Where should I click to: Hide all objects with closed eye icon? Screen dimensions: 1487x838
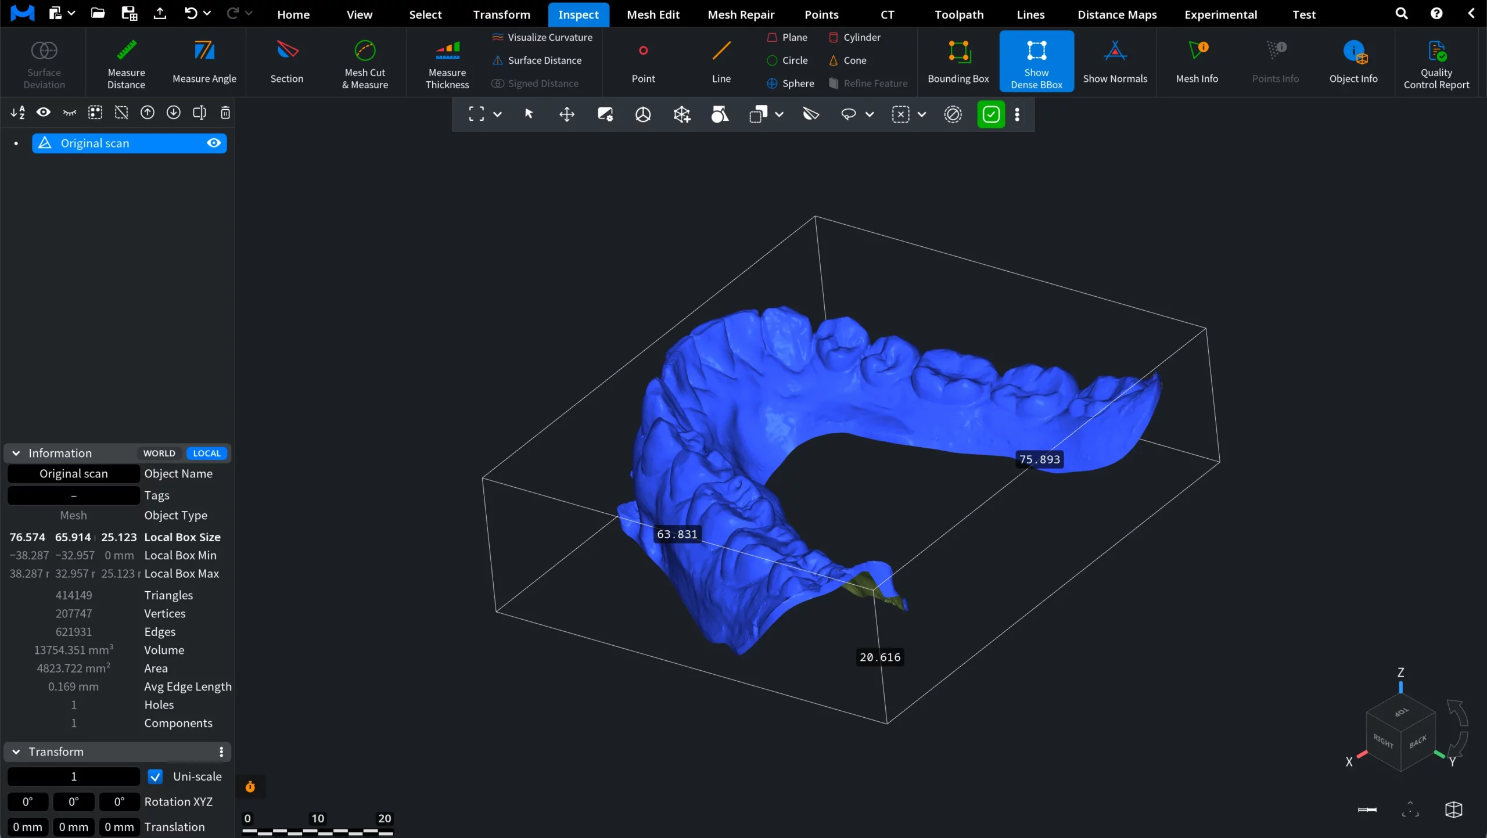click(x=70, y=113)
